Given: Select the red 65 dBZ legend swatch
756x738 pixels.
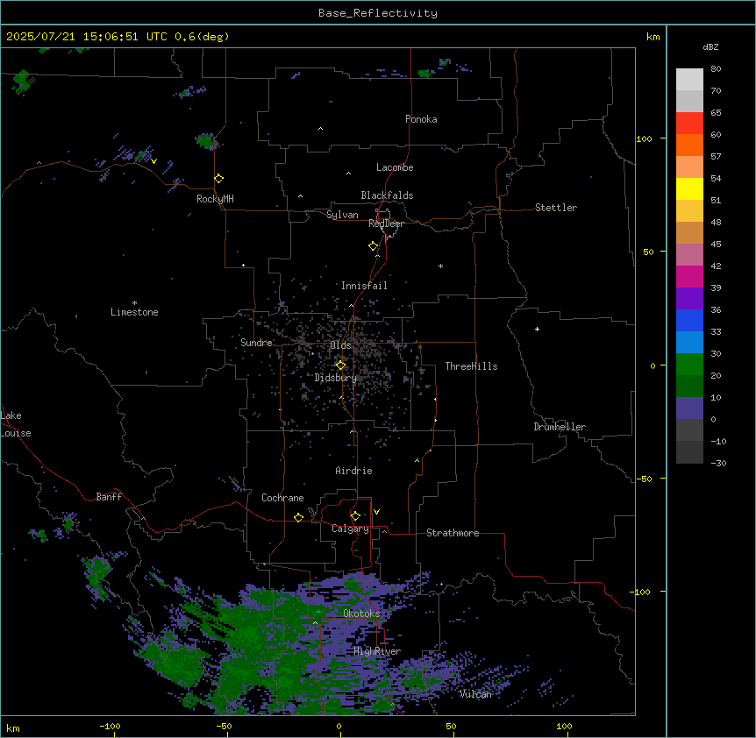Looking at the screenshot, I should [x=689, y=123].
